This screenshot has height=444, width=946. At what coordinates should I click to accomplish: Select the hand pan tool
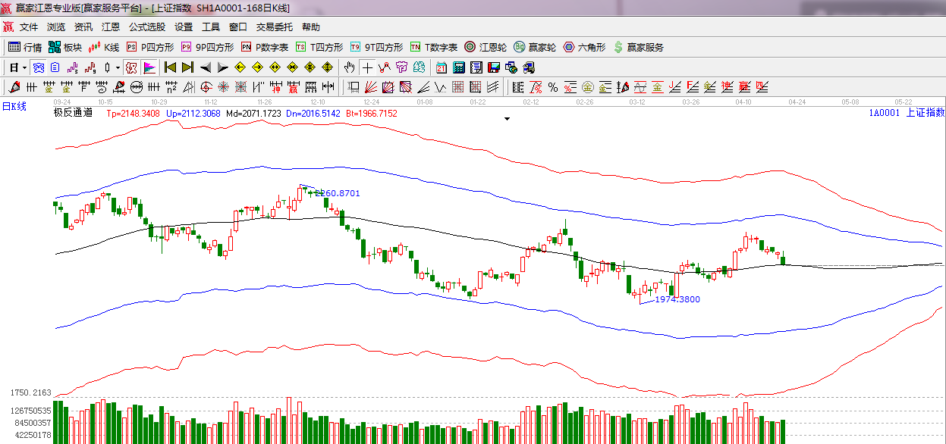coord(349,67)
